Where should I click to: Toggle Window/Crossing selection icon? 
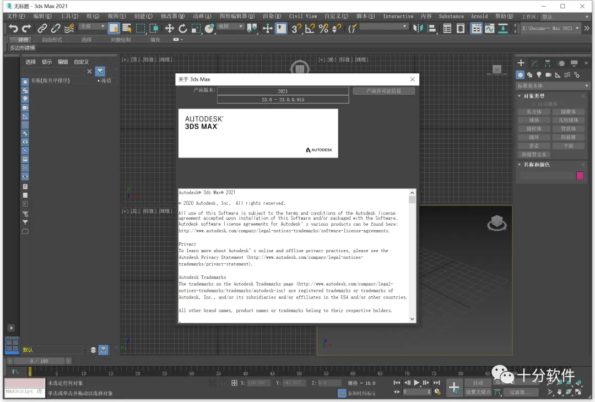pyautogui.click(x=154, y=29)
